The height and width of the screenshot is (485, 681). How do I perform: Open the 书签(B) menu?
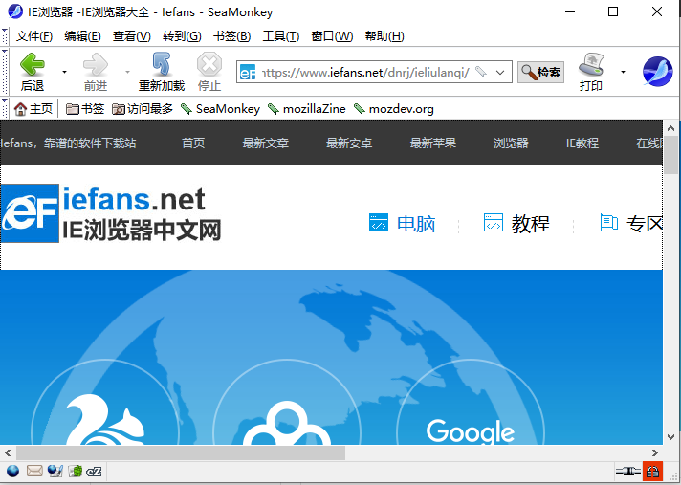[231, 36]
